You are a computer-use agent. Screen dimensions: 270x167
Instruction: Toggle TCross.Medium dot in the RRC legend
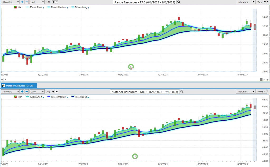coord(67,8)
